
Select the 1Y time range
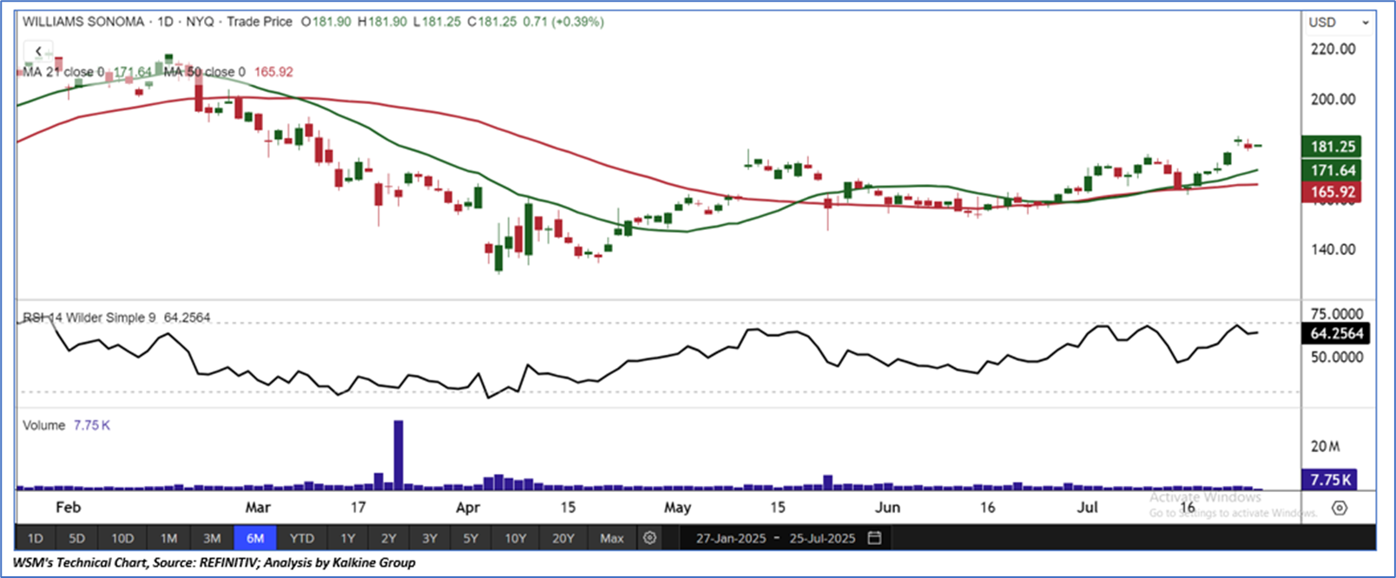(x=347, y=538)
